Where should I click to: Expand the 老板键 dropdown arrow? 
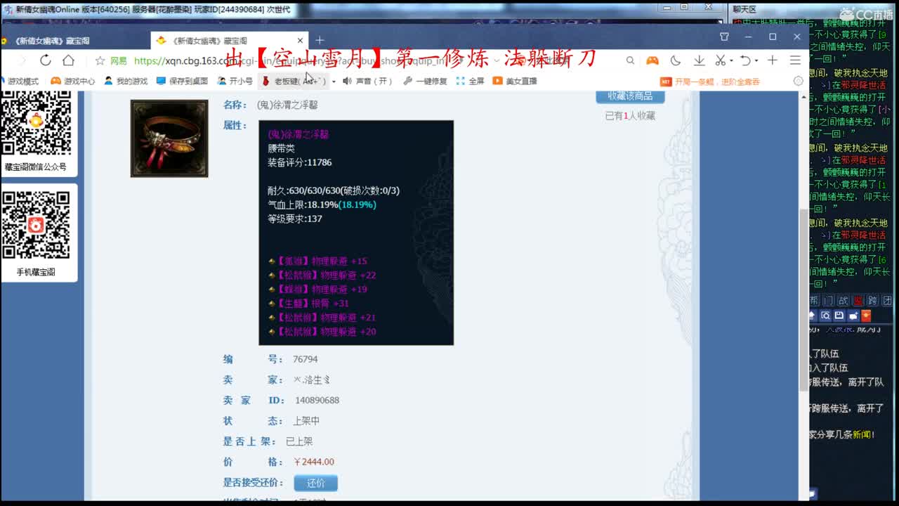click(x=334, y=82)
